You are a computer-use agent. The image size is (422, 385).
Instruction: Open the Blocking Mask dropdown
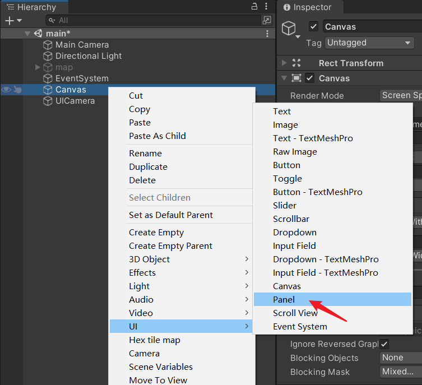pos(401,372)
